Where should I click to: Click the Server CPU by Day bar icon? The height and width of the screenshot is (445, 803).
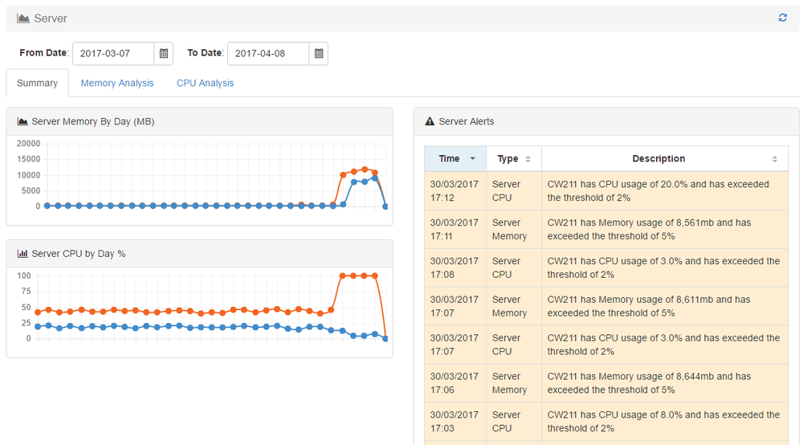[22, 254]
